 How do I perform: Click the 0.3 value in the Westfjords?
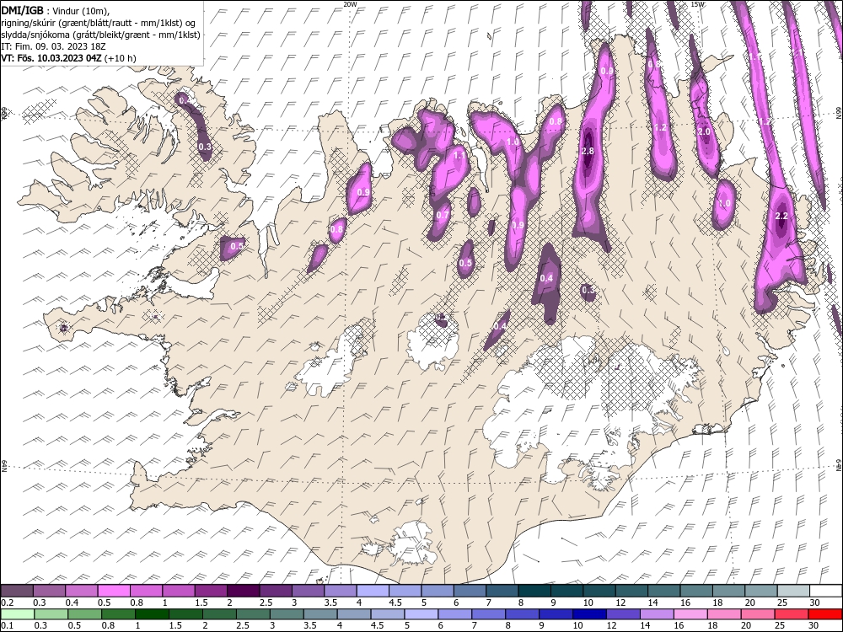tap(205, 147)
